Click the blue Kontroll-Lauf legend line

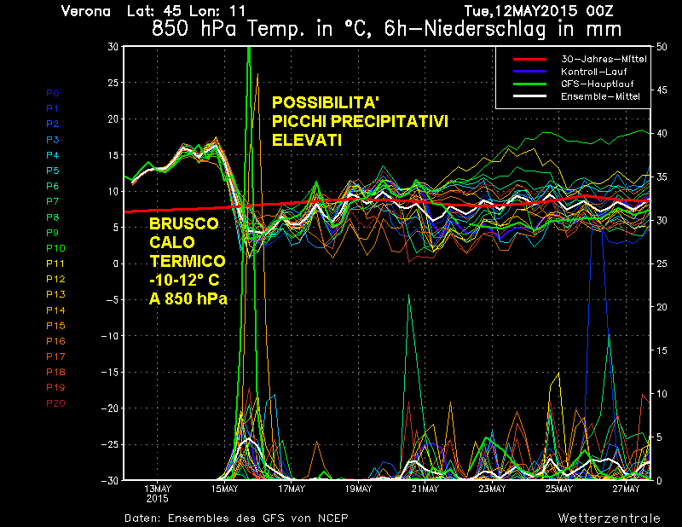529,72
